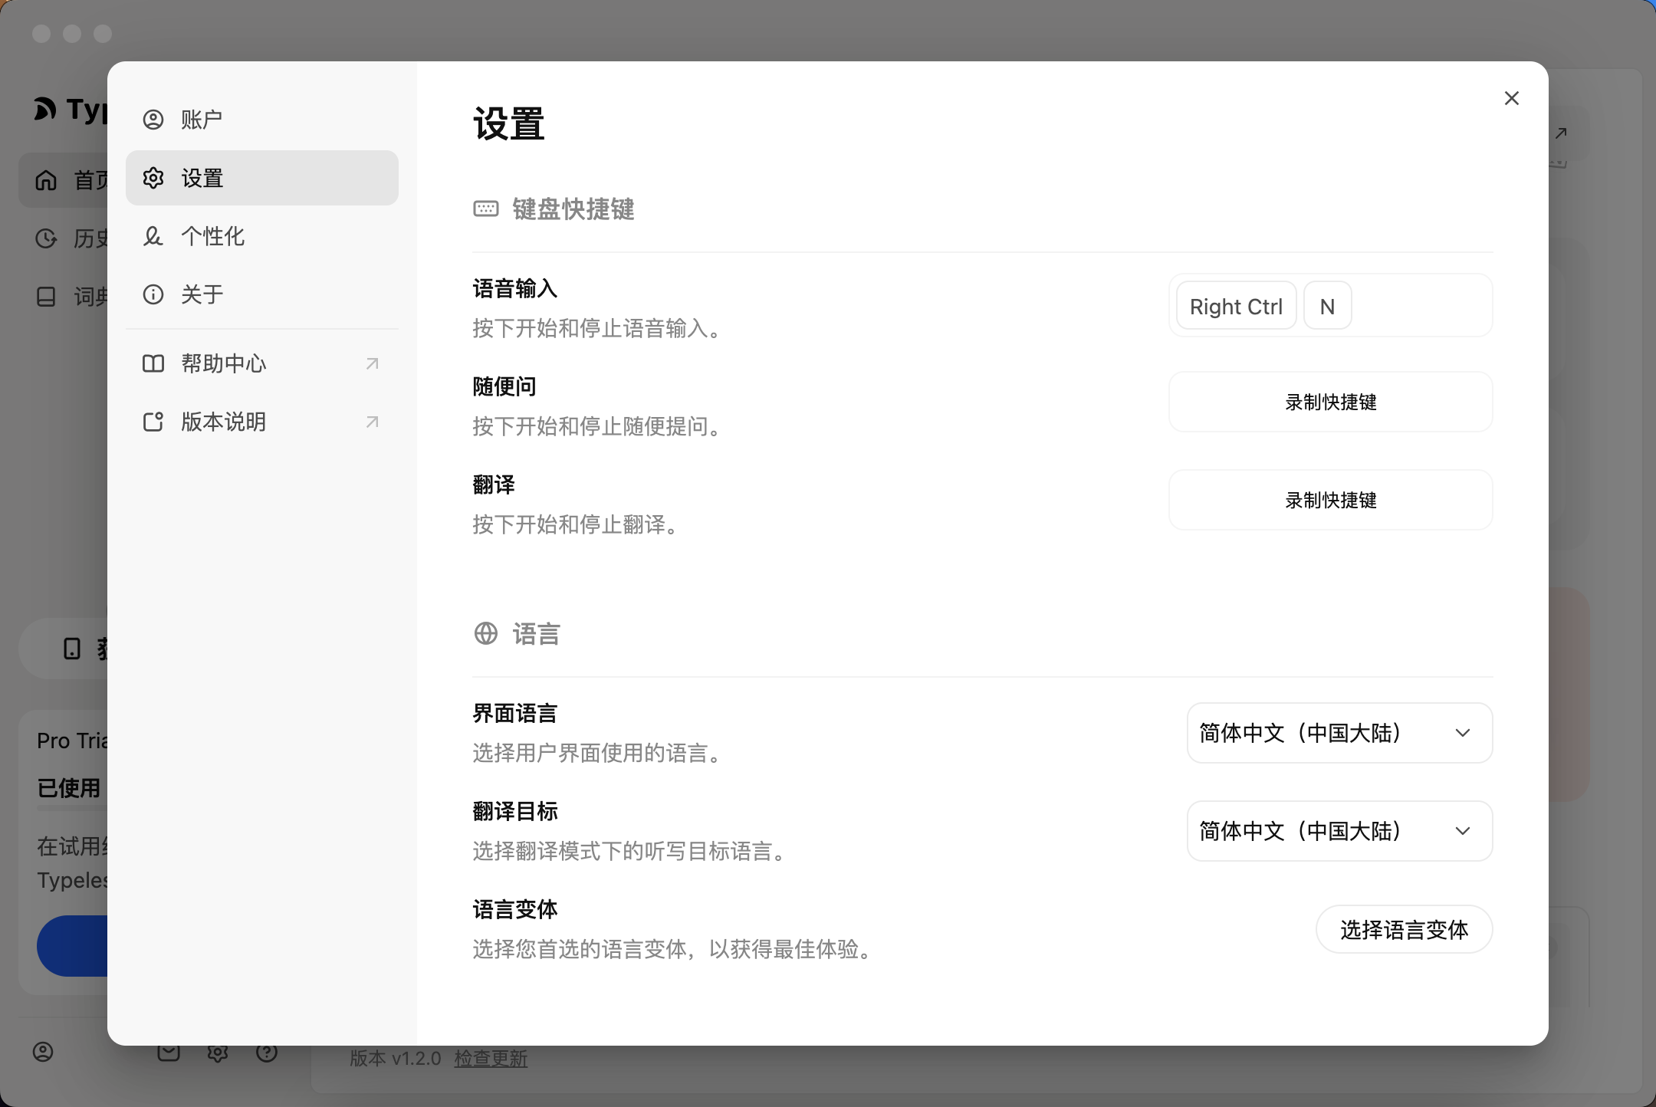Record shortcut for 翻译

1330,500
